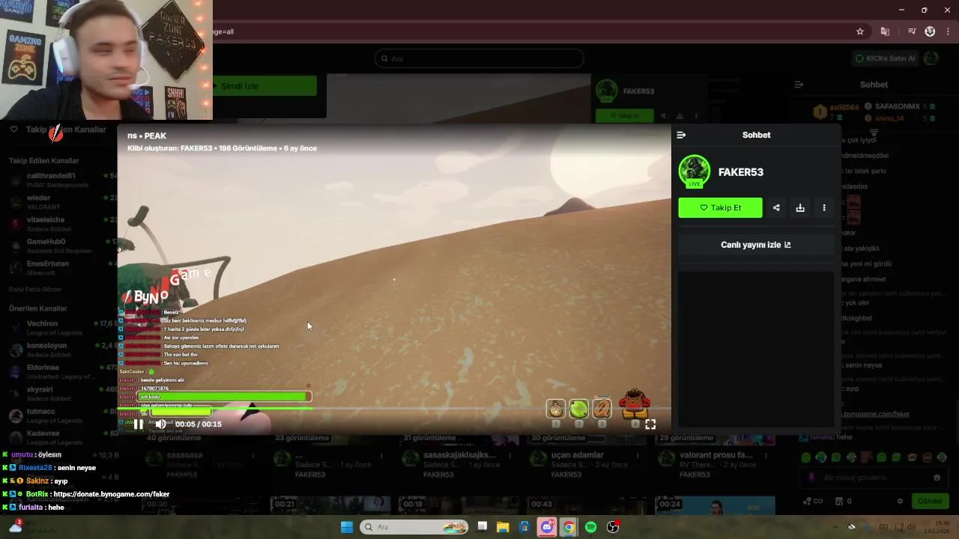Open the clip's three-dot options menu
959x539 pixels.
point(824,207)
